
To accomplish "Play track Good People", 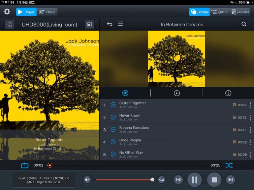I will [x=113, y=142].
